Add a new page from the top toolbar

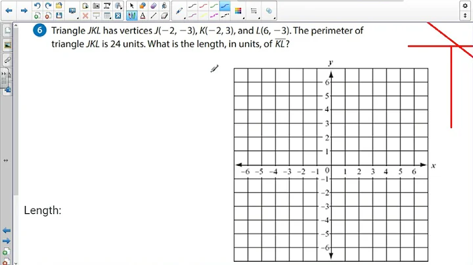click(37, 15)
